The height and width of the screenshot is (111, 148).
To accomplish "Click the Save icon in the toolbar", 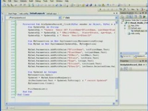I will click(x=87, y=5).
